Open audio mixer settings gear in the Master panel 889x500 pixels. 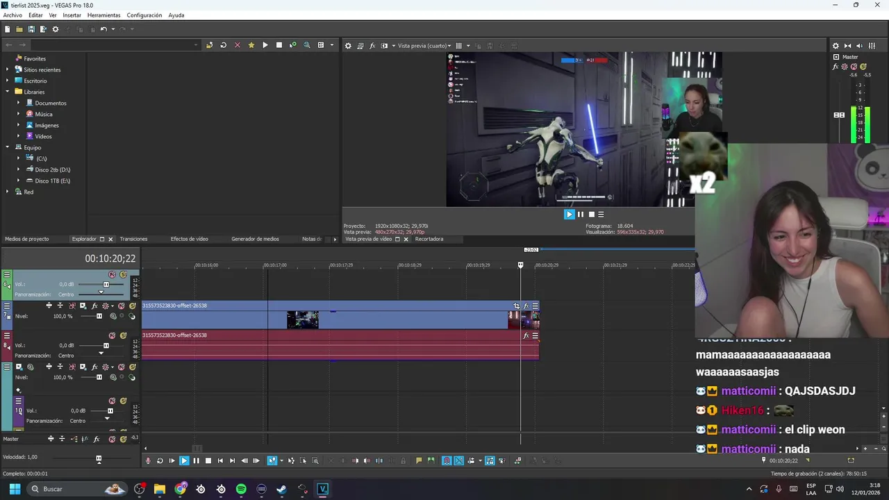click(x=836, y=46)
